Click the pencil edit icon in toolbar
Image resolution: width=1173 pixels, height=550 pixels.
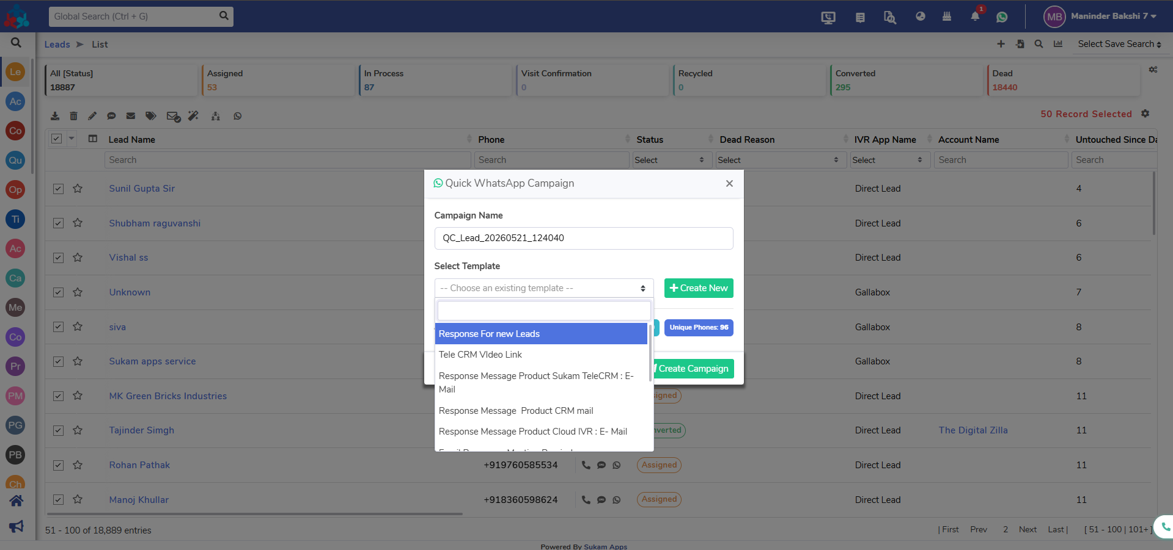point(92,116)
